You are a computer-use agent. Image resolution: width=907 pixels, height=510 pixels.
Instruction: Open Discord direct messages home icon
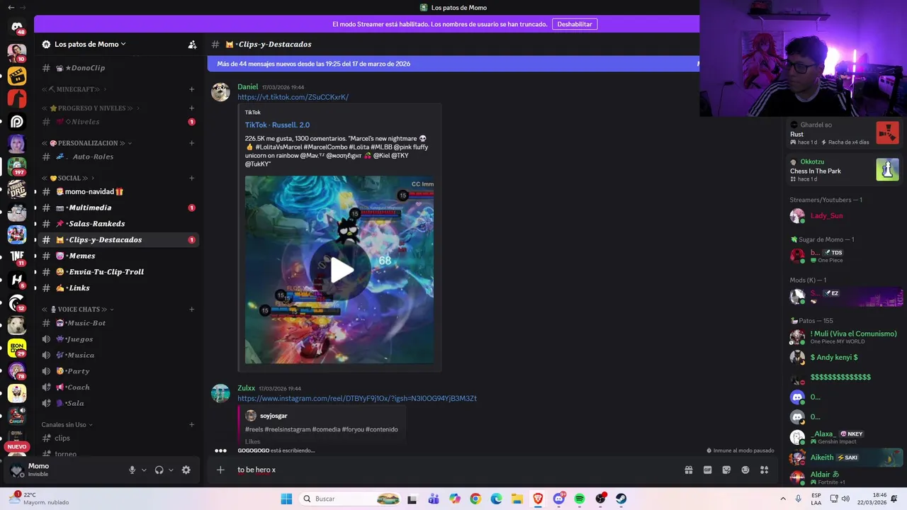click(x=17, y=28)
